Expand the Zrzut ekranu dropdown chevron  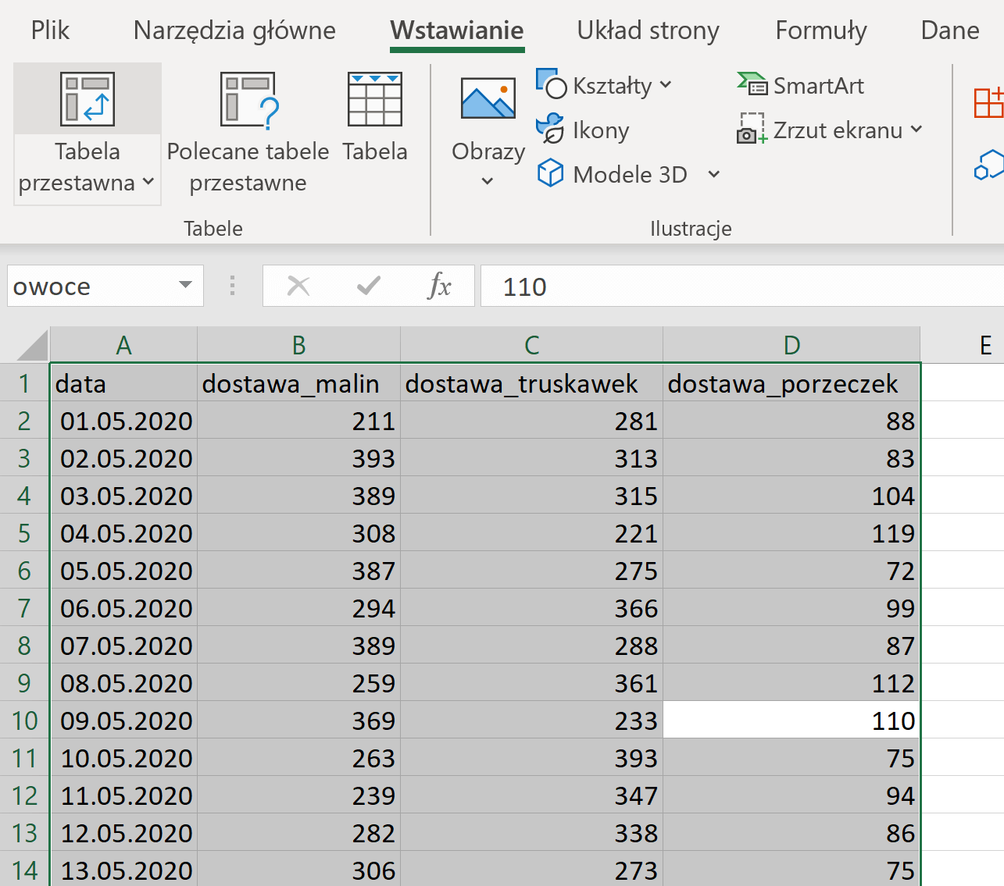(916, 129)
